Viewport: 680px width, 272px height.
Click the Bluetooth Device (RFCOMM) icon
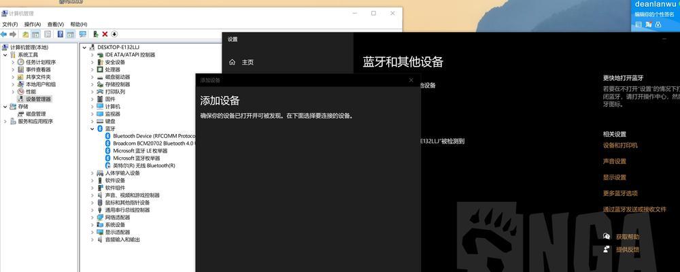coord(108,136)
